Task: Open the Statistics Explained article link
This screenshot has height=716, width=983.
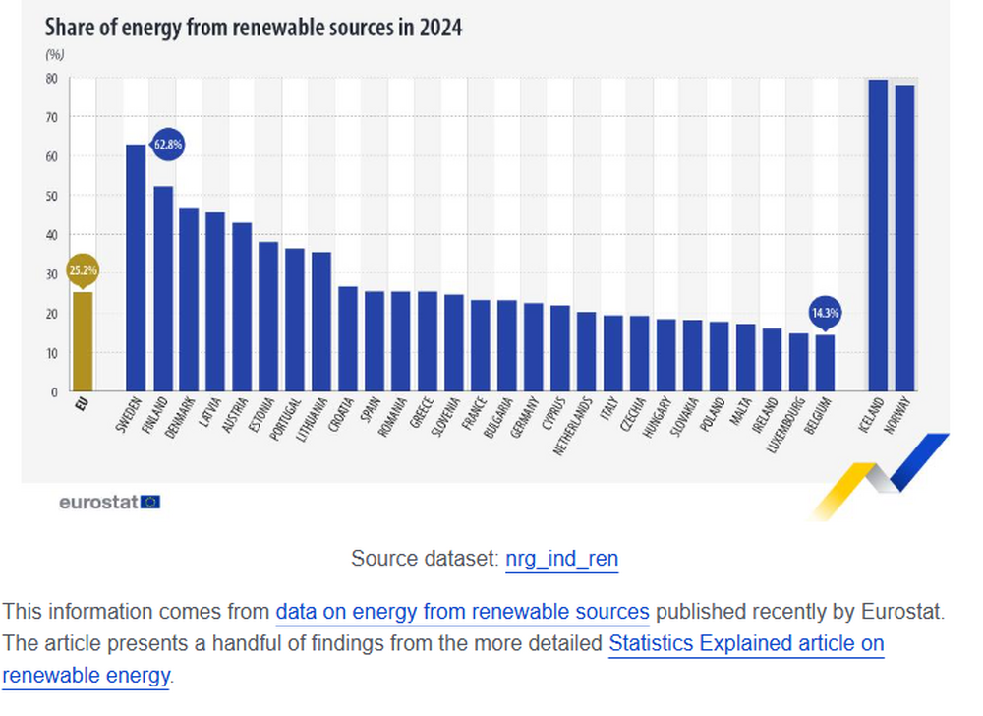Action: (x=746, y=643)
